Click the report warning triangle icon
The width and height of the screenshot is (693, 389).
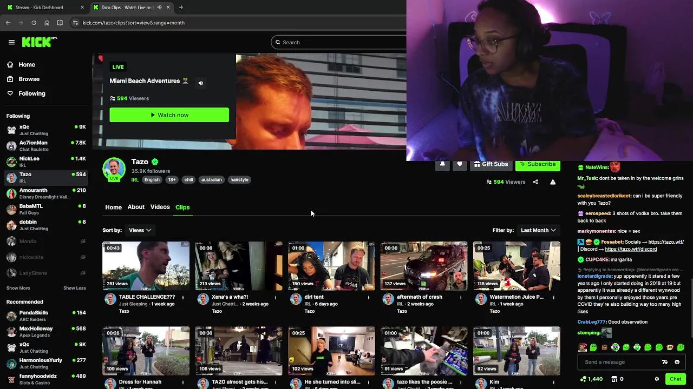(553, 182)
